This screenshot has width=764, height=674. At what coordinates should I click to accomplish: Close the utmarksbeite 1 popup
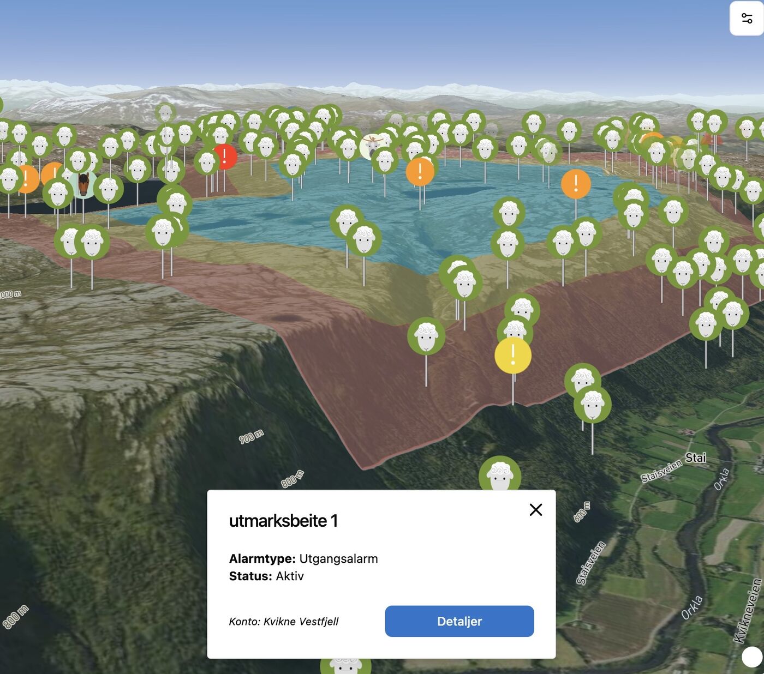tap(536, 509)
